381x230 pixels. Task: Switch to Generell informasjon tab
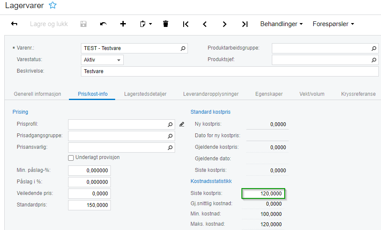(x=37, y=94)
